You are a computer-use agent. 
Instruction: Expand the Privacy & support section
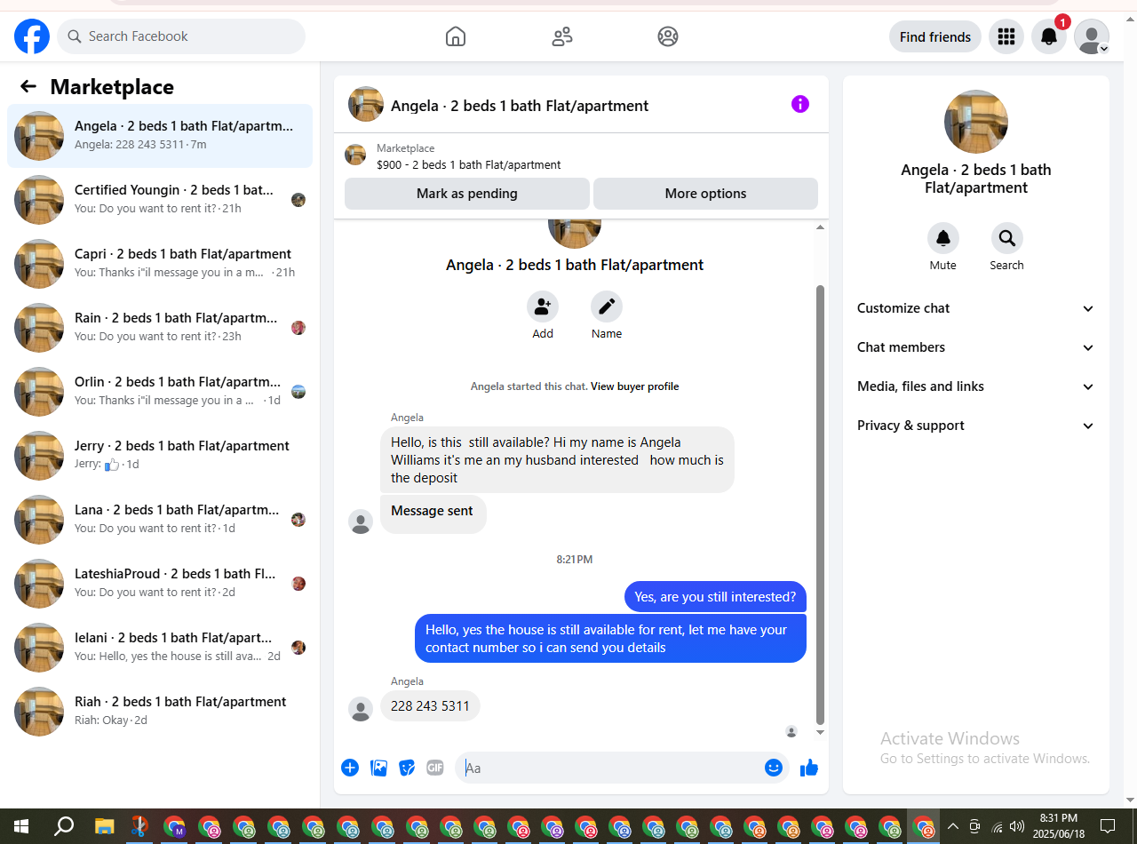(976, 426)
